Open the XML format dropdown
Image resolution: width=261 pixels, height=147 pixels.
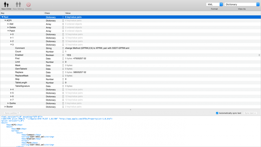pos(214,4)
